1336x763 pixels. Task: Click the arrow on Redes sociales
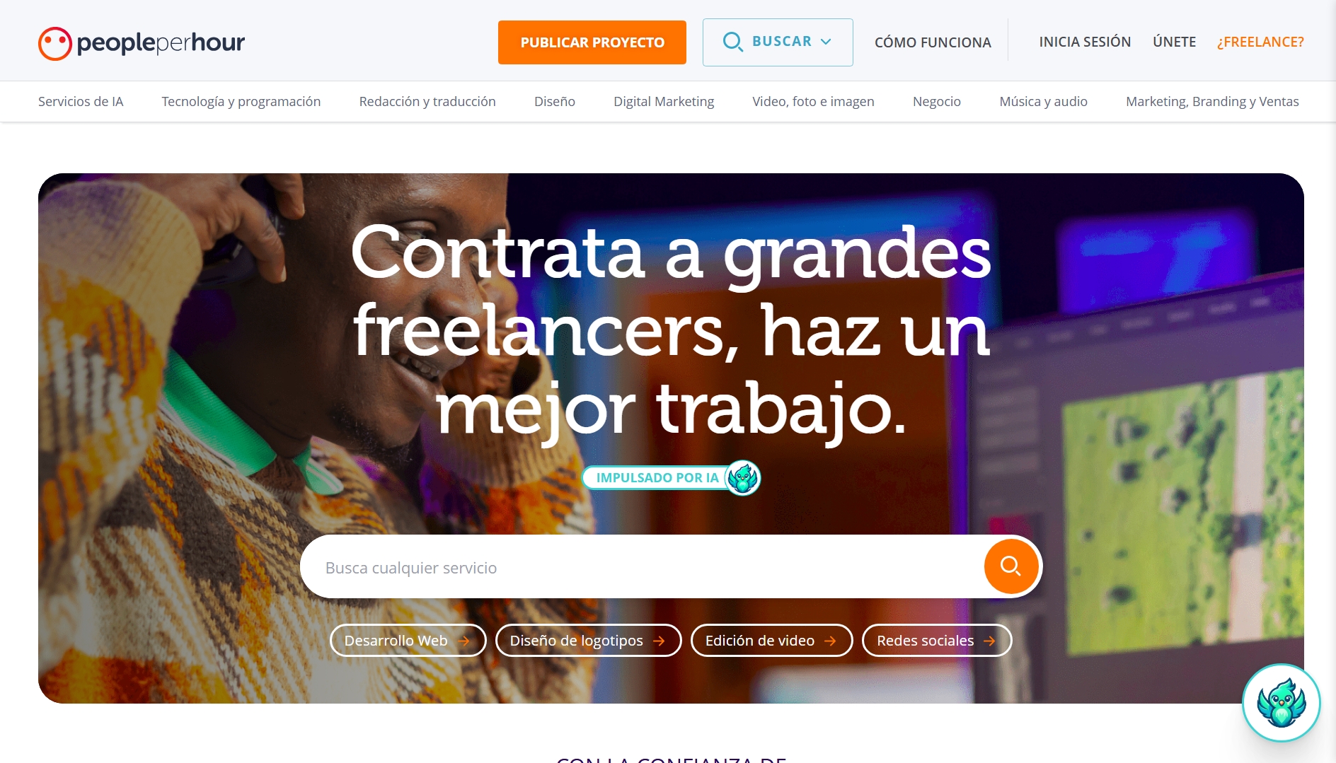click(989, 641)
